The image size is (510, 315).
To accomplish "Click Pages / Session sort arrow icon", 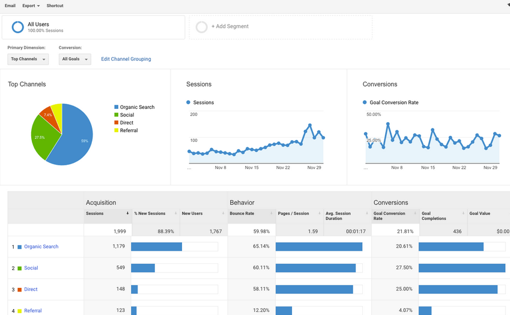I will [320, 213].
